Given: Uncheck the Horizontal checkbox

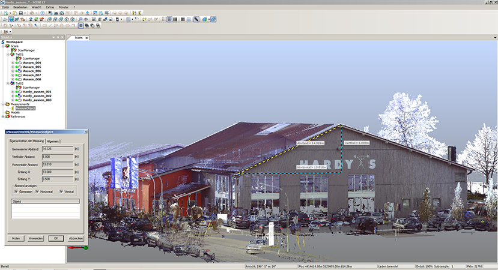Looking at the screenshot, I should pyautogui.click(x=37, y=191).
